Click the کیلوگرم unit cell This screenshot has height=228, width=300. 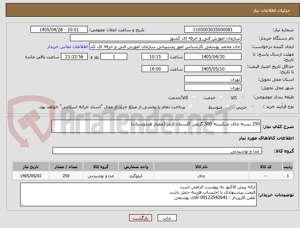click(136, 176)
